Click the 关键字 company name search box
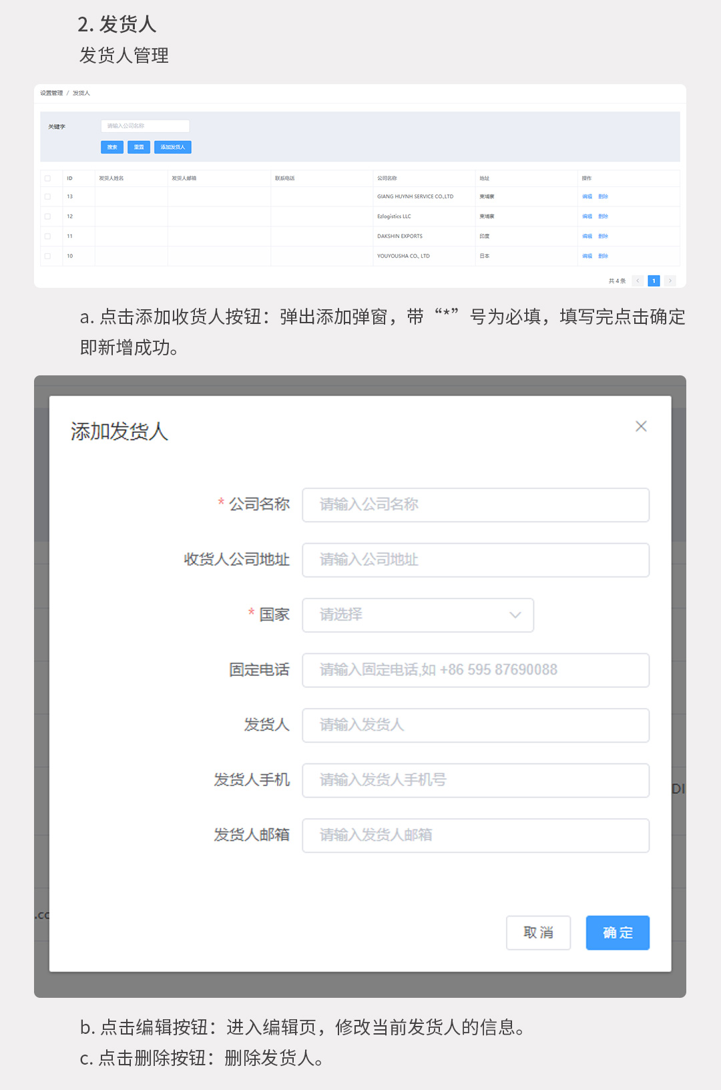This screenshot has height=1090, width=721. coord(145,126)
